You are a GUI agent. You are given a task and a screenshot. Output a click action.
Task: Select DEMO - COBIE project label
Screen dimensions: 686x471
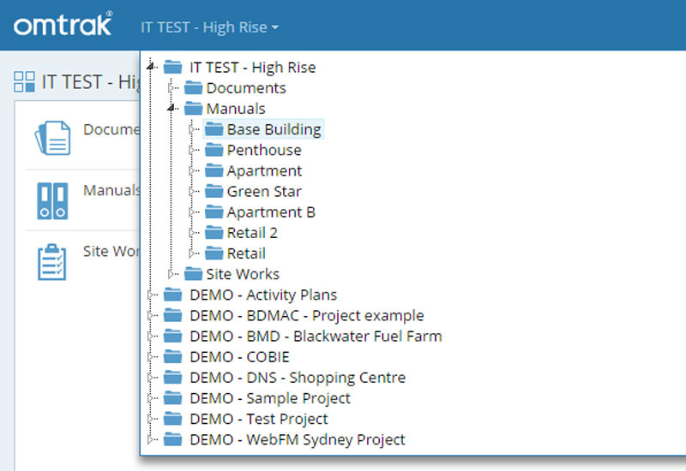239,357
